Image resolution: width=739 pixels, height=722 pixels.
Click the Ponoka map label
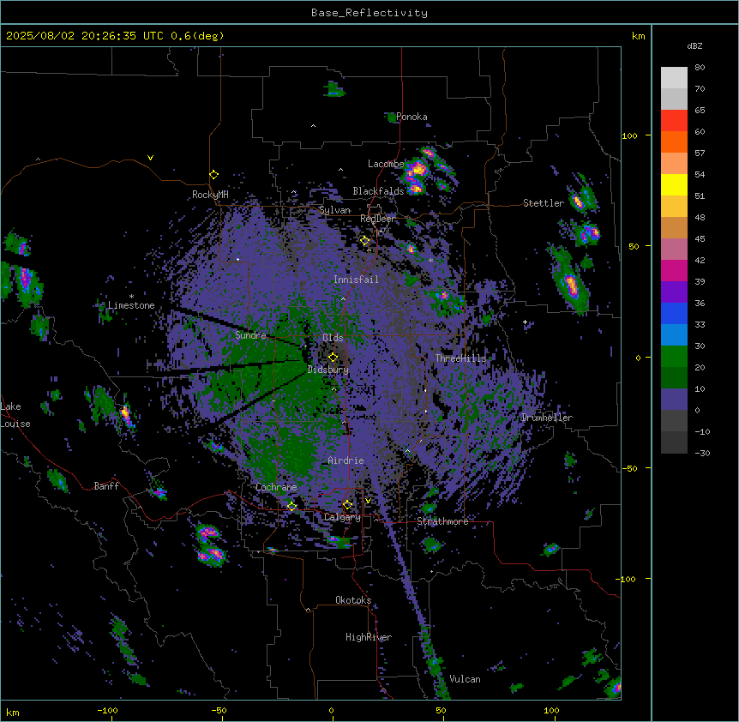click(412, 117)
